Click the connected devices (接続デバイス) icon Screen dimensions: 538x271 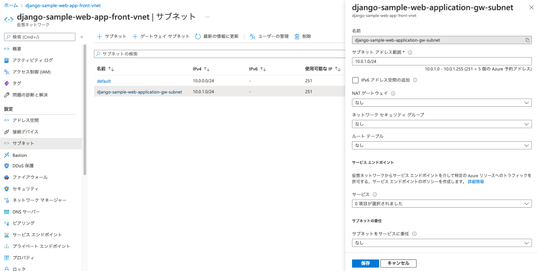point(7,132)
